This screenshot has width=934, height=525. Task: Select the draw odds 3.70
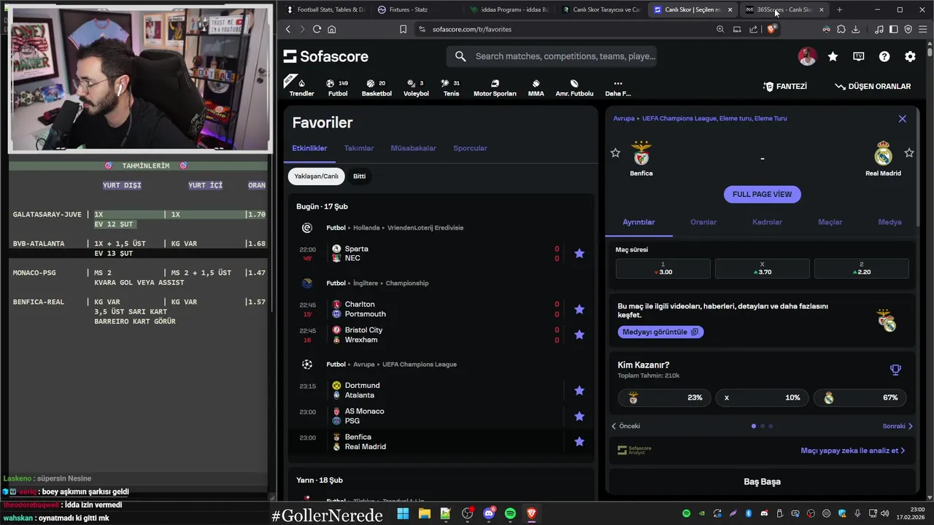(762, 268)
